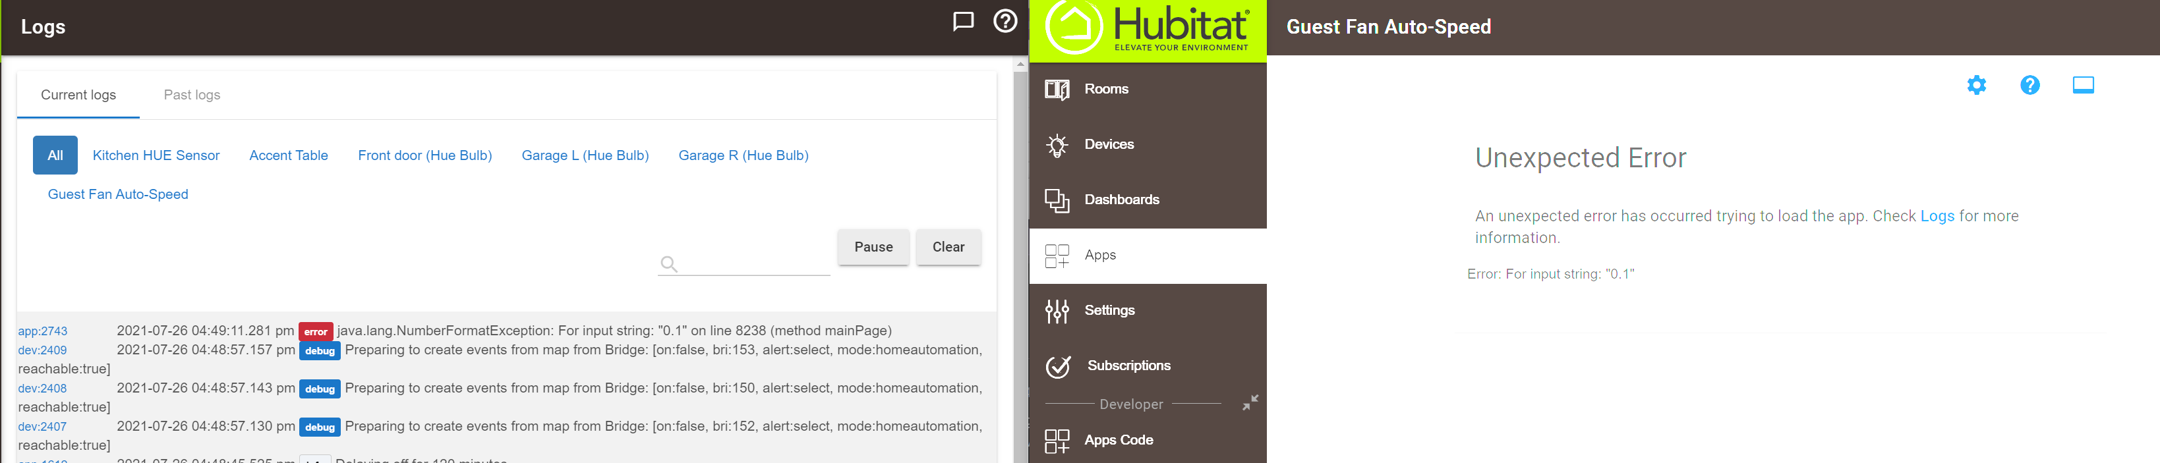Click the Apps Code icon
The width and height of the screenshot is (2160, 463).
pos(1057,441)
